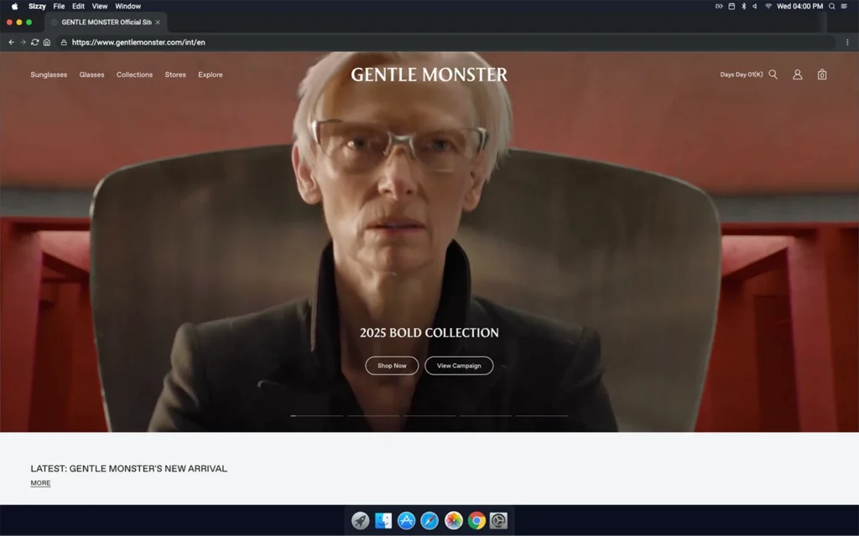Open the shopping bag icon

tap(821, 75)
